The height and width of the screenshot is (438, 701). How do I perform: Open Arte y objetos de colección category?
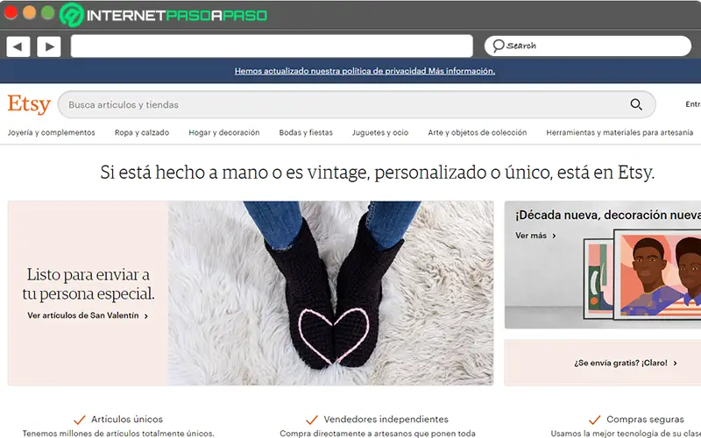click(x=477, y=133)
